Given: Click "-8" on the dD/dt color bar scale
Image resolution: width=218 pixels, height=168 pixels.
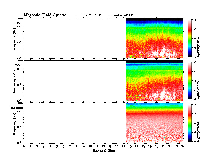Looking at the screenshot, I should pos(195,90).
